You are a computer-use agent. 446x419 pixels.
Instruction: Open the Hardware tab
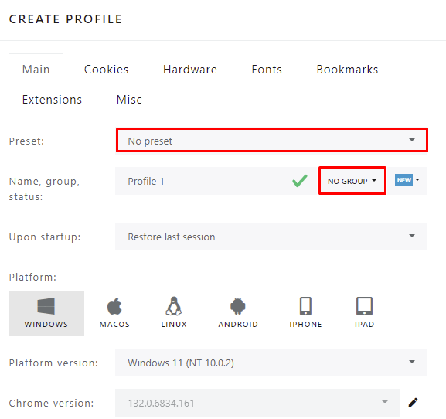(x=190, y=70)
